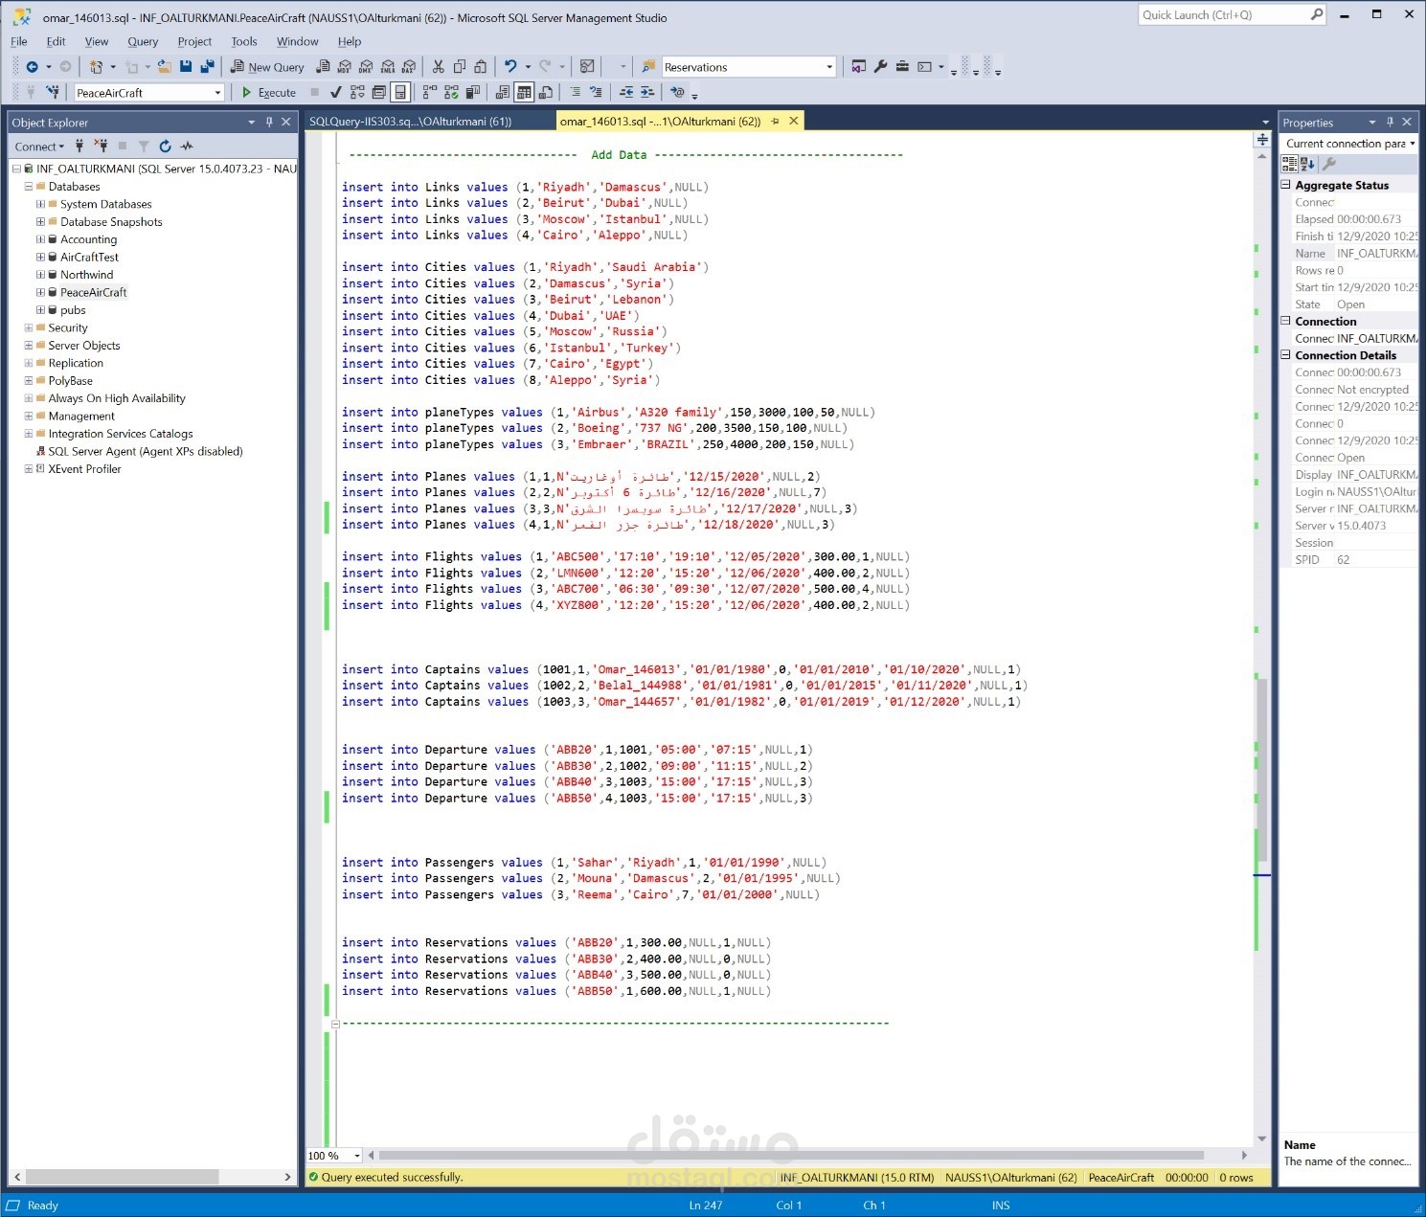Click the Query Options icon
This screenshot has height=1217, width=1426.
point(378,93)
